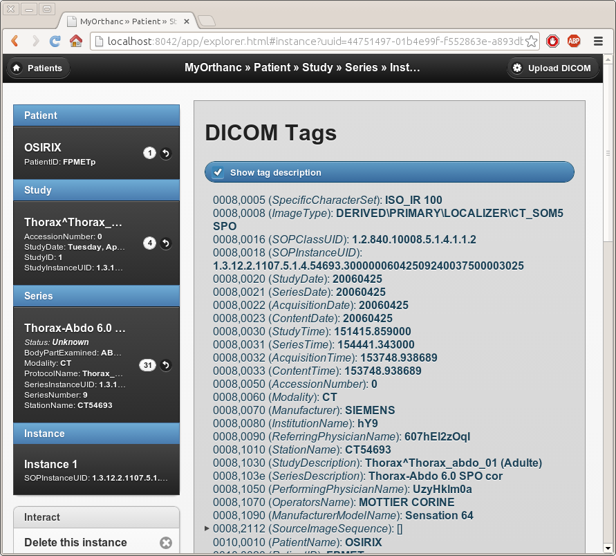The image size is (616, 556).
Task: Click the AcquisitionTime tag row
Action: coord(326,358)
